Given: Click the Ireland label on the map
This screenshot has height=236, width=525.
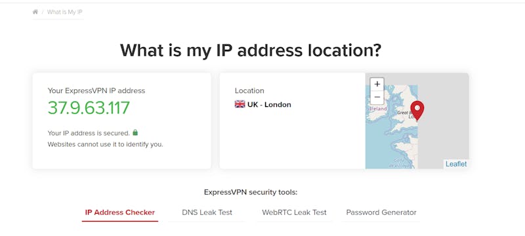Looking at the screenshot, I should 378,109.
